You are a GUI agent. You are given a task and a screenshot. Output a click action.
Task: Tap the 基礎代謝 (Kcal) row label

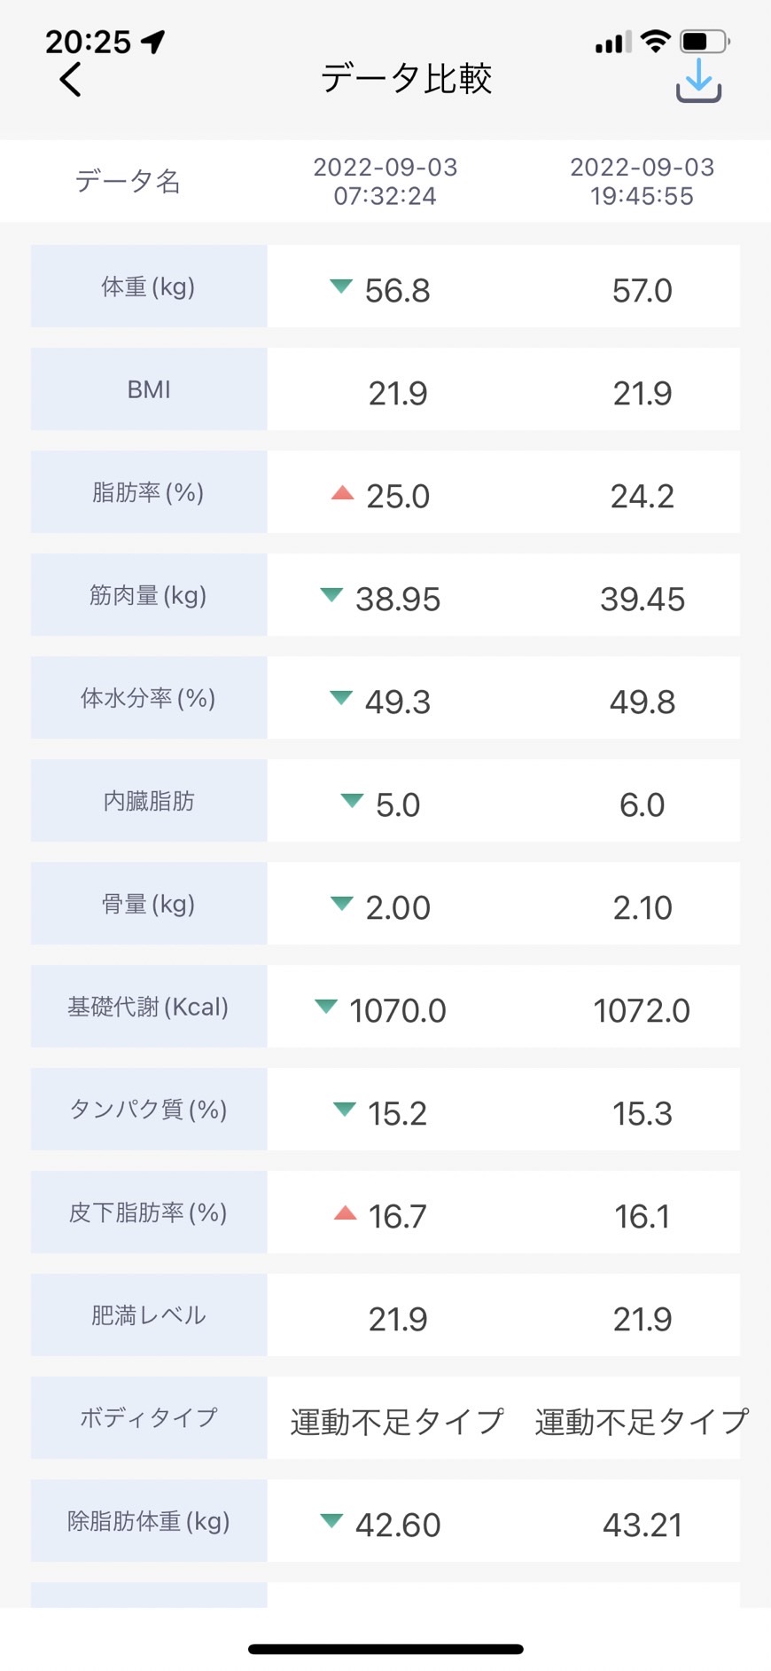[149, 1007]
